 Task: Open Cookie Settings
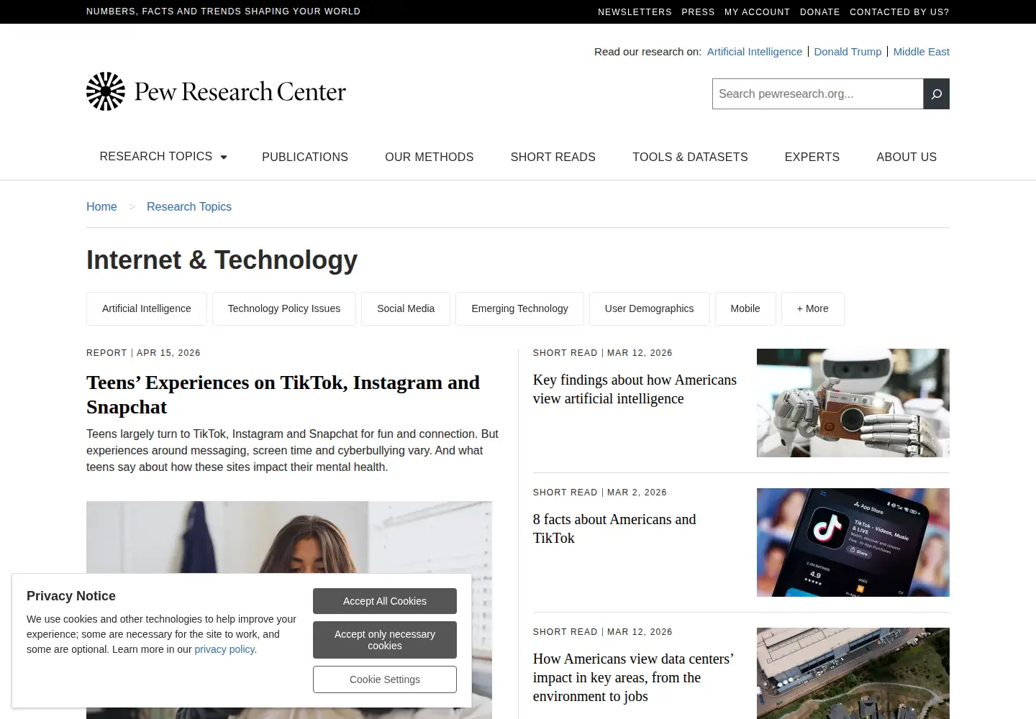(385, 679)
